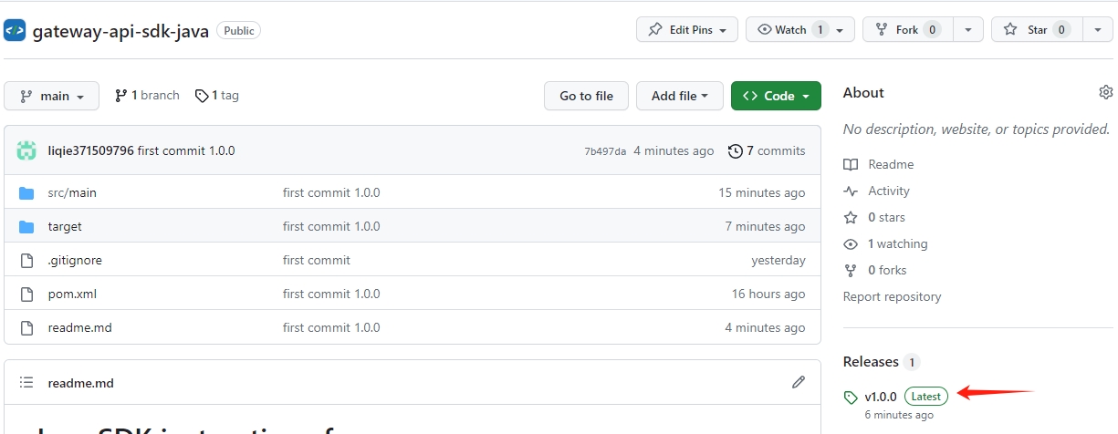Open the green Code dropdown button
Screen dimensions: 1118x434
(x=776, y=96)
